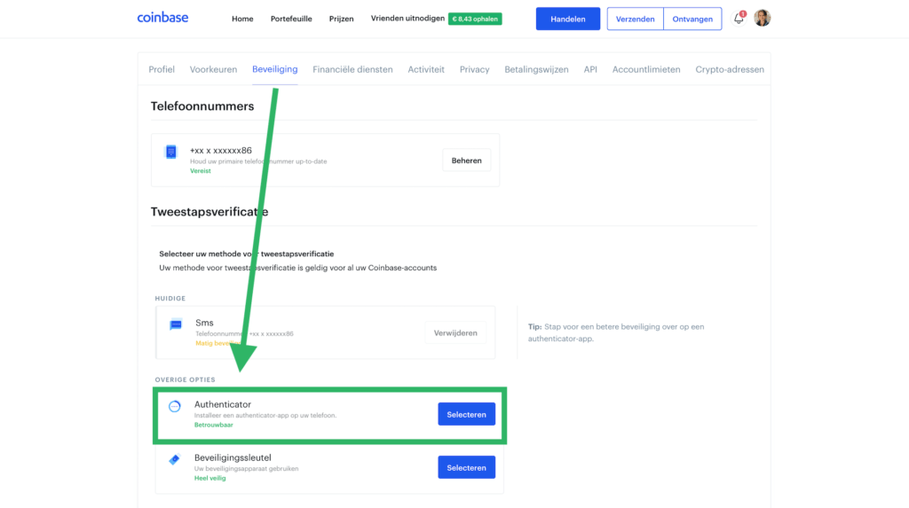Click the phone number icon
Viewport: 909px width, 508px height.
pyautogui.click(x=171, y=152)
